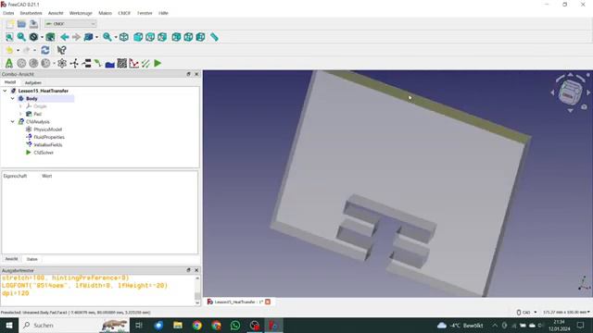Expand the Origin tree node
This screenshot has height=333, width=593.
point(20,106)
